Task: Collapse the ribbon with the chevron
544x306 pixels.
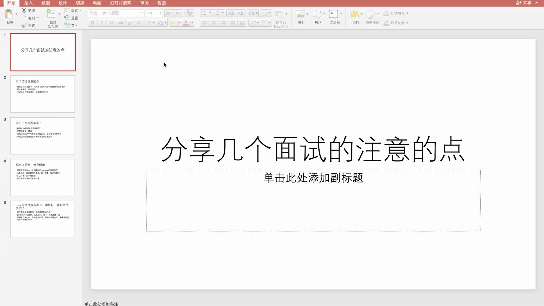Action: 537,3
